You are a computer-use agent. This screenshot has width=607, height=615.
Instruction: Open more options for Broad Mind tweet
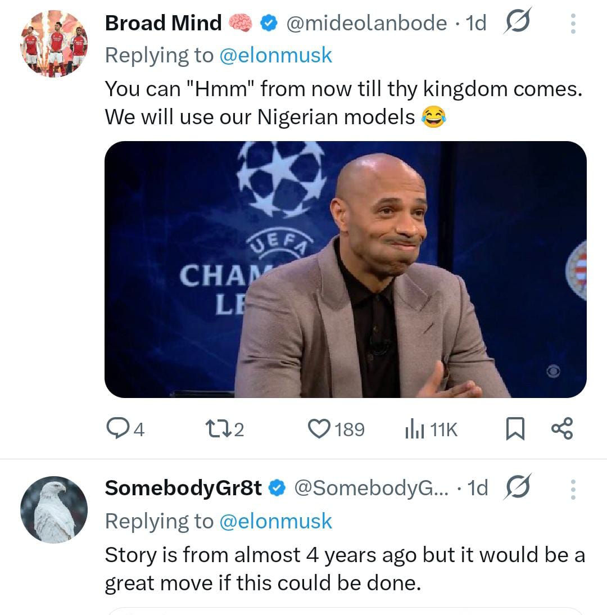coord(573,23)
